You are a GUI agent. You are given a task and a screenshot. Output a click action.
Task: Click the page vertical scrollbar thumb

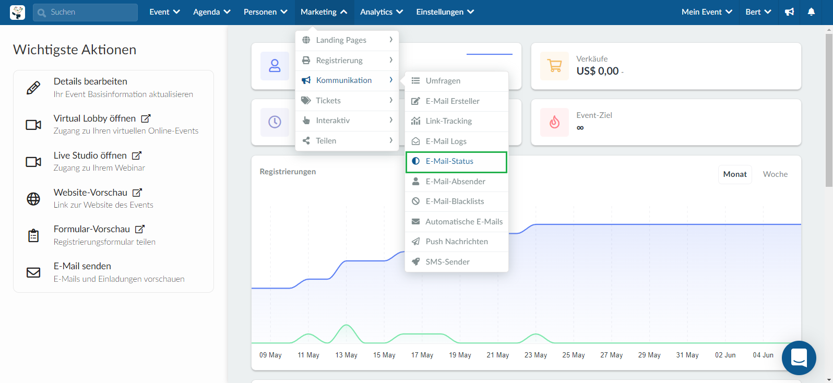829,110
